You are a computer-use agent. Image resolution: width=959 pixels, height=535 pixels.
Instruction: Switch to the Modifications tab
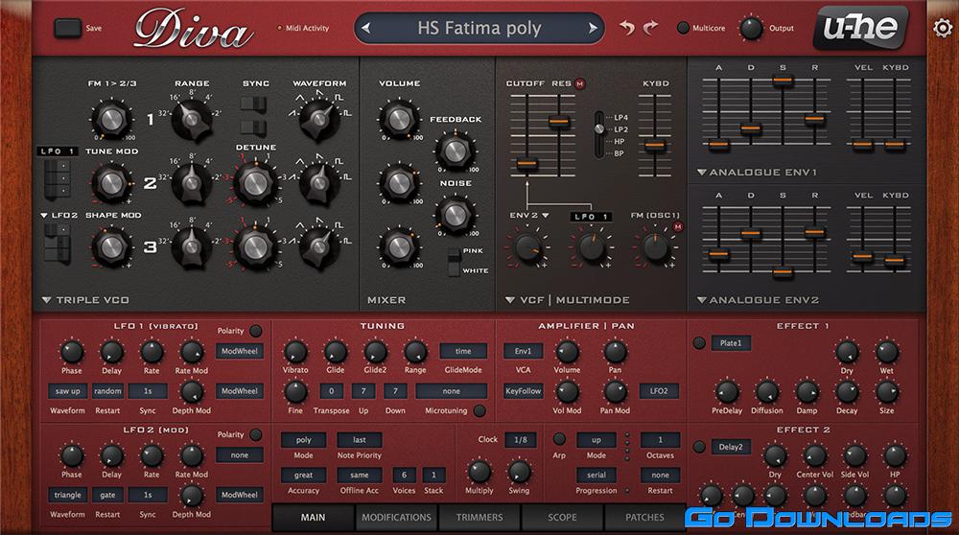pyautogui.click(x=396, y=518)
